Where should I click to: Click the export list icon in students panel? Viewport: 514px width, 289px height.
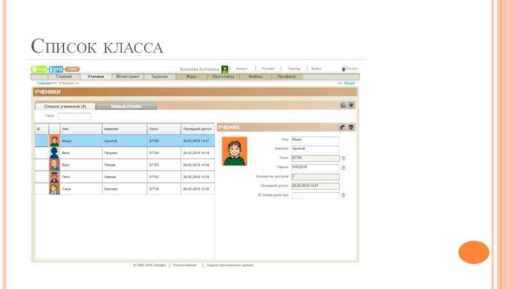pyautogui.click(x=343, y=105)
